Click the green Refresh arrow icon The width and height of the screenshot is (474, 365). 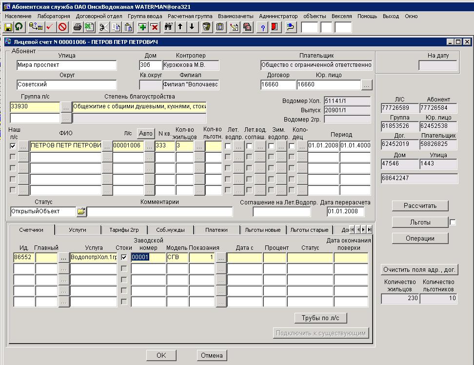coord(19,27)
